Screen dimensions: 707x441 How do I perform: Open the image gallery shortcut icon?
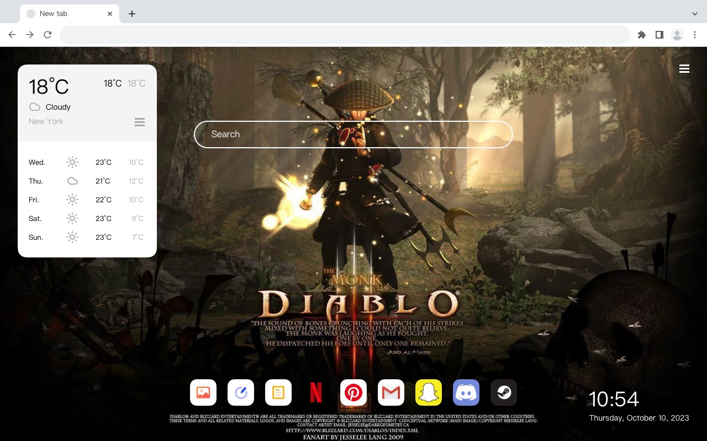tap(203, 392)
